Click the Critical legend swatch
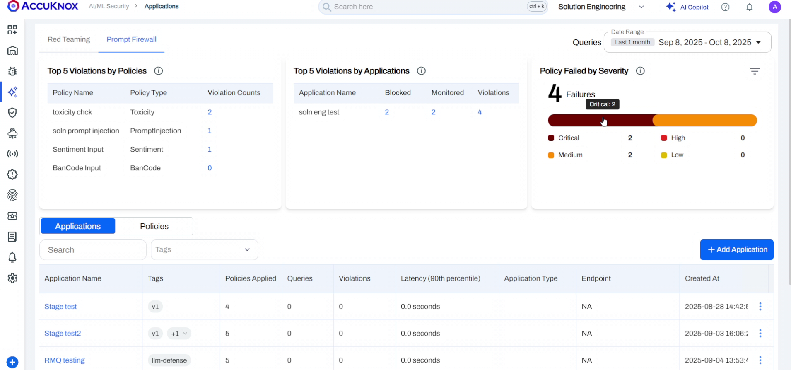Viewport: 791px width, 370px height. [x=551, y=138]
